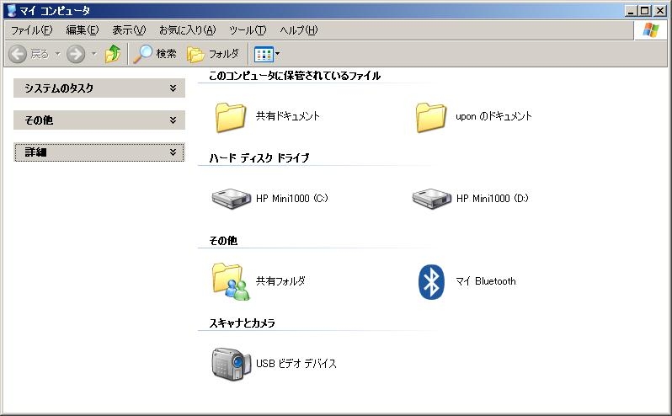
Task: Select the HP Mini1000 (D:) drive icon
Action: click(431, 199)
